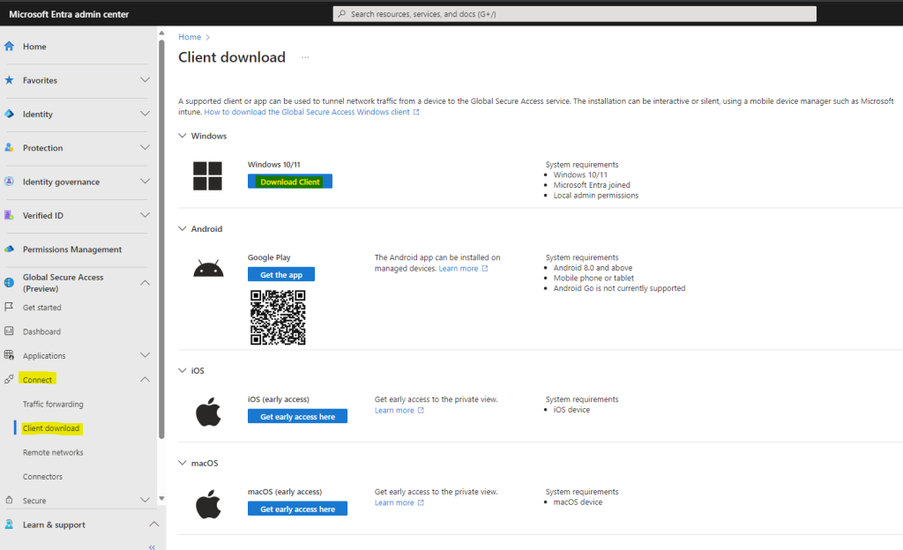Click the Secure lock icon
The height and width of the screenshot is (550, 903).
click(9, 500)
